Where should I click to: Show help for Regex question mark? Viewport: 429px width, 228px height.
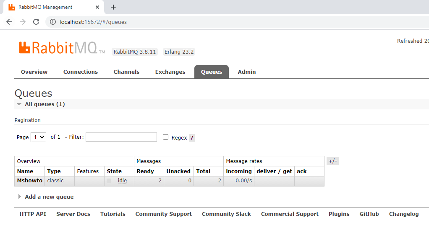pyautogui.click(x=192, y=137)
